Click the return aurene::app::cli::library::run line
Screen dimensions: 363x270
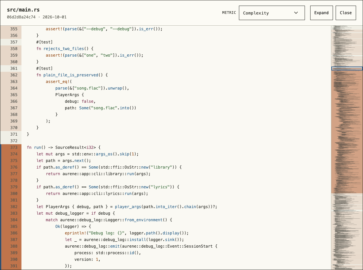click(98, 174)
